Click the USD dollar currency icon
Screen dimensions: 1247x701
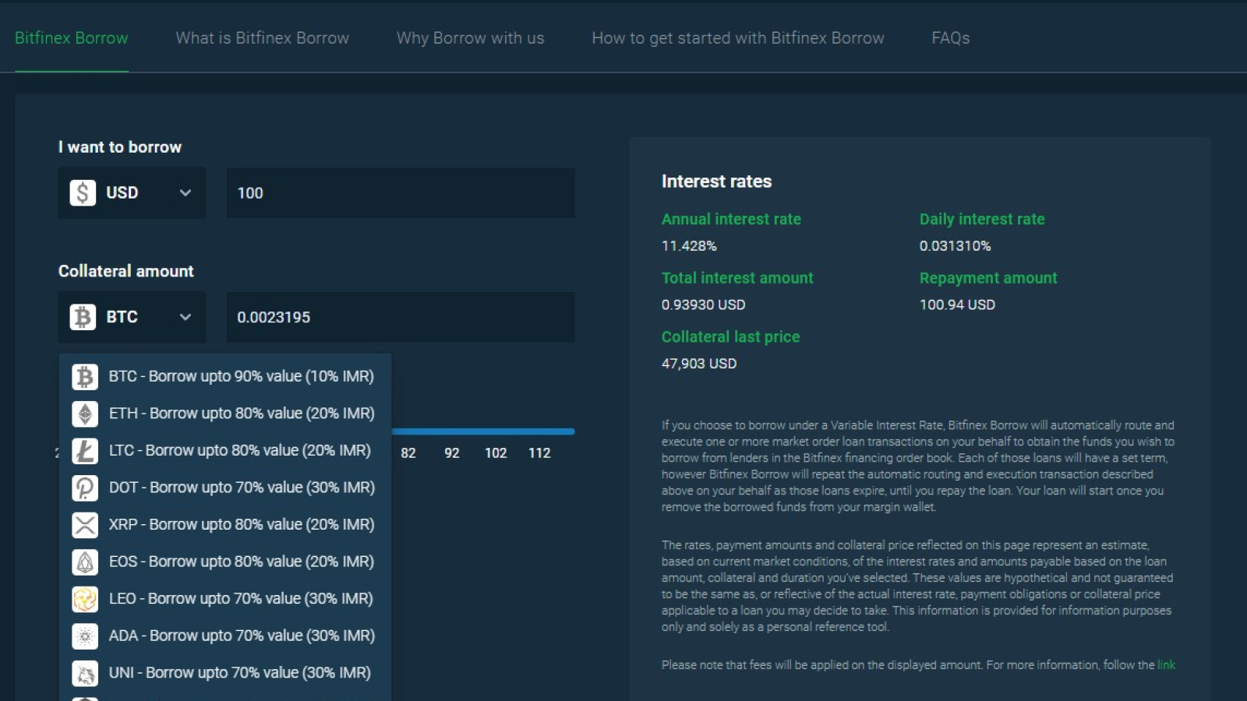pyautogui.click(x=83, y=192)
